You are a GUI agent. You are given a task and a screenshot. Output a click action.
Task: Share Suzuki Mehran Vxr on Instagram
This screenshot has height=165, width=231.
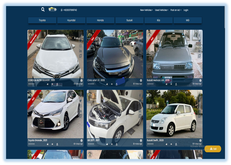tap(199, 46)
